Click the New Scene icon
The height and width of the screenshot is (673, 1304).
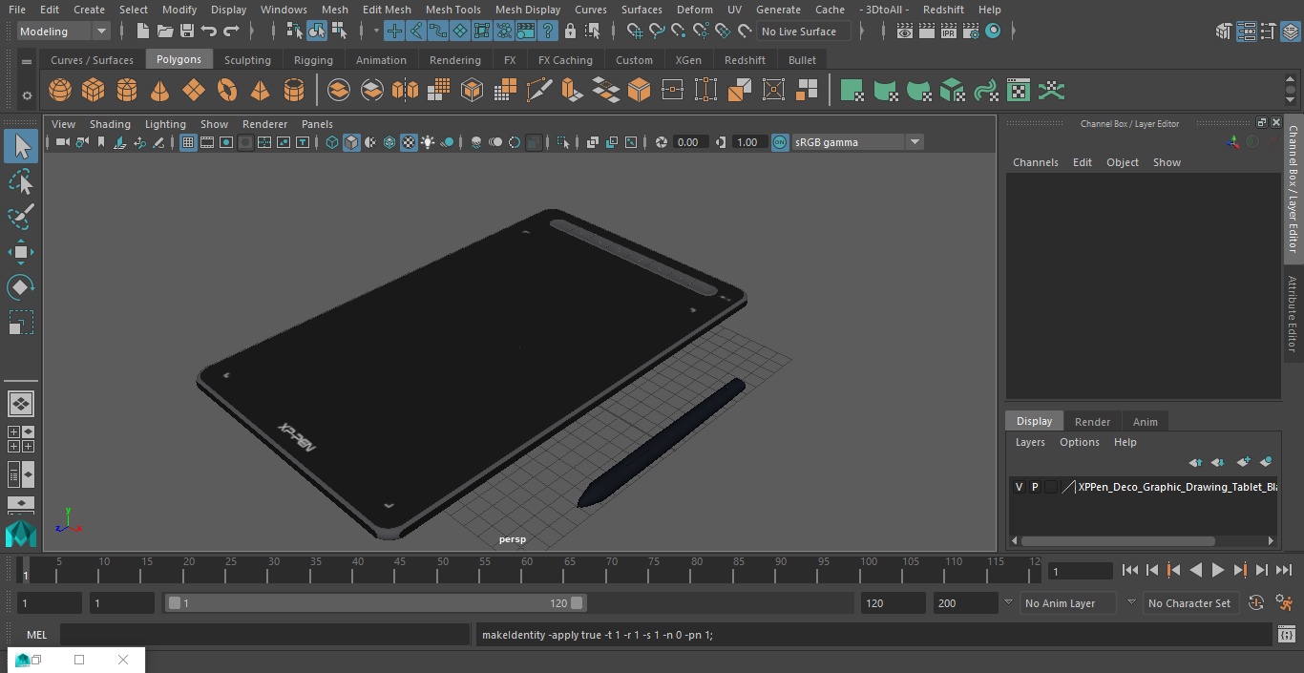pos(142,32)
